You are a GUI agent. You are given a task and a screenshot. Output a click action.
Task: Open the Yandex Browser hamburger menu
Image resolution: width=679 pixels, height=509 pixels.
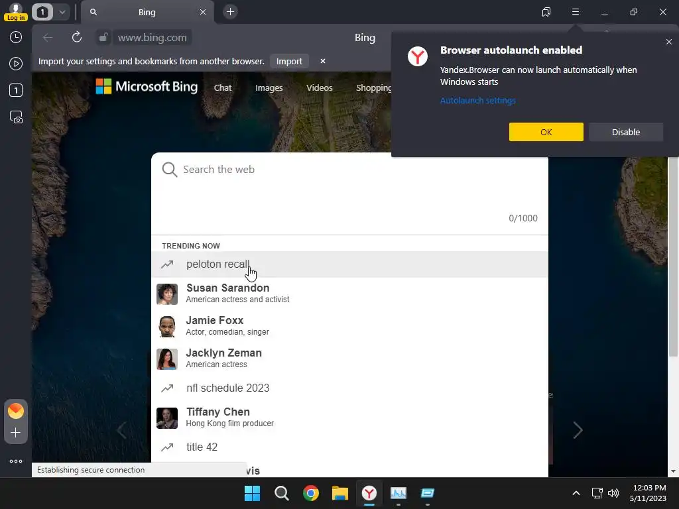click(576, 12)
